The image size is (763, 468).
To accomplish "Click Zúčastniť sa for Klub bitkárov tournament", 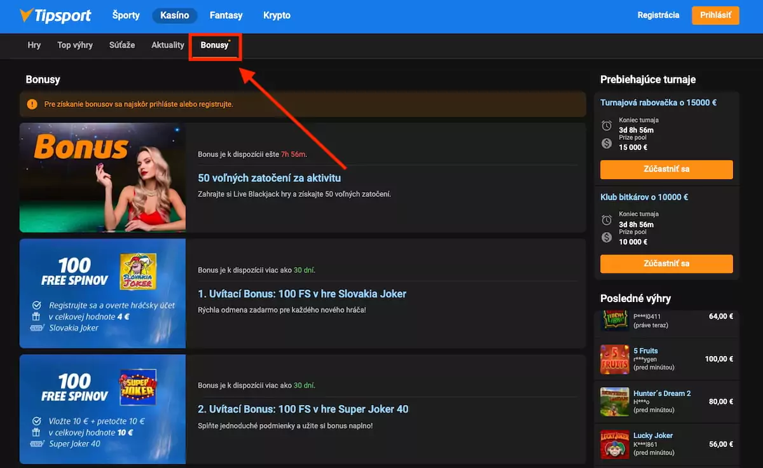I will (x=666, y=263).
